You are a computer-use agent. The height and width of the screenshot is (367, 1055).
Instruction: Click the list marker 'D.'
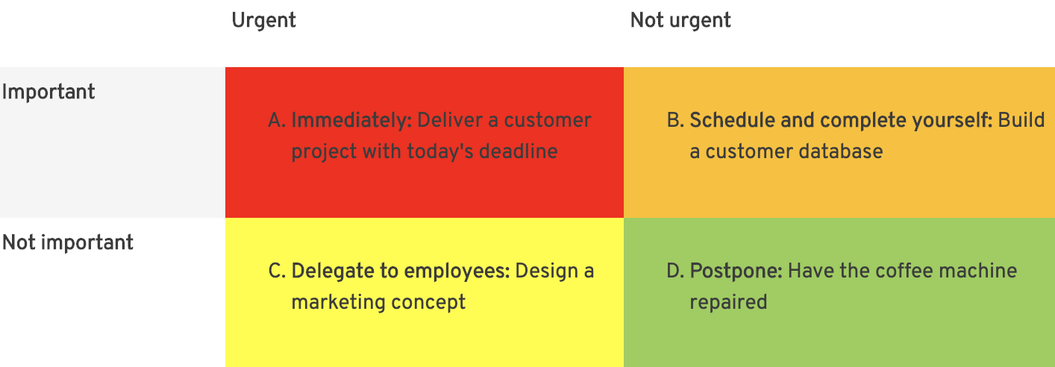click(675, 271)
